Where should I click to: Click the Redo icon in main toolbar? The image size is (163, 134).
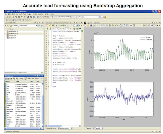(24, 17)
